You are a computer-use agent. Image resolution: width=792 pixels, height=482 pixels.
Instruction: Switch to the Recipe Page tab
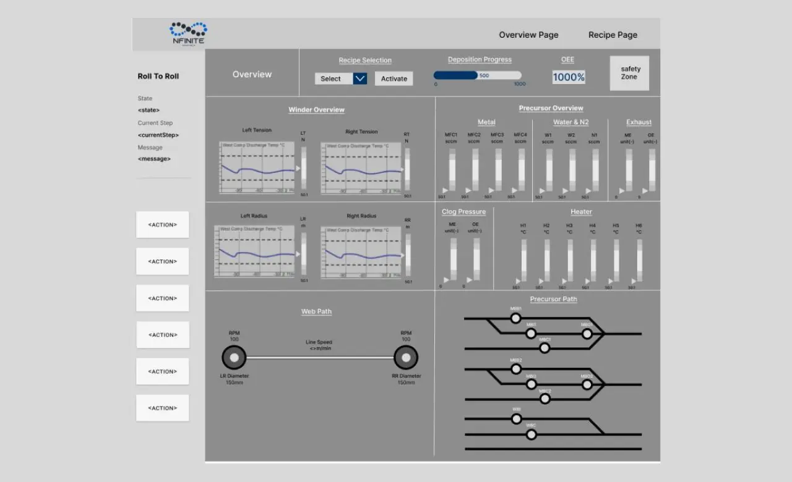point(613,35)
